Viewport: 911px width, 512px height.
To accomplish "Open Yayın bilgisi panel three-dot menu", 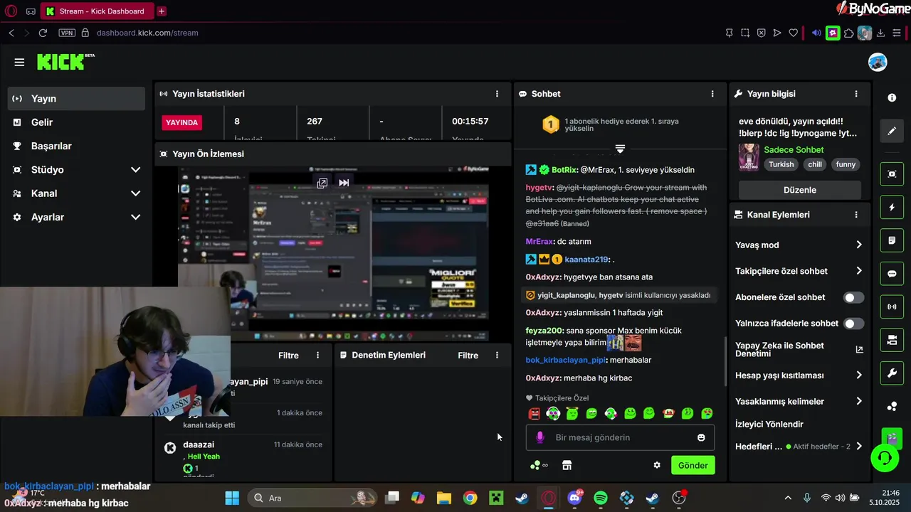I will click(x=856, y=94).
